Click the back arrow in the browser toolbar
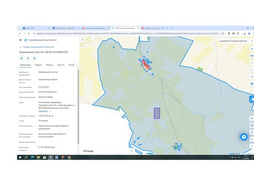 tap(20, 33)
